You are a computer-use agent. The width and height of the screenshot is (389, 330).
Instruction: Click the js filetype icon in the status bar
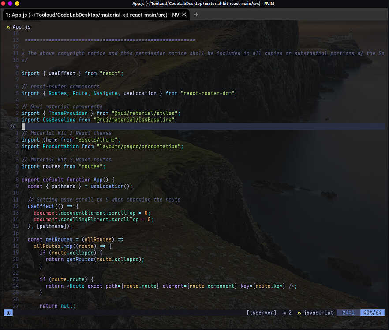pyautogui.click(x=299, y=312)
